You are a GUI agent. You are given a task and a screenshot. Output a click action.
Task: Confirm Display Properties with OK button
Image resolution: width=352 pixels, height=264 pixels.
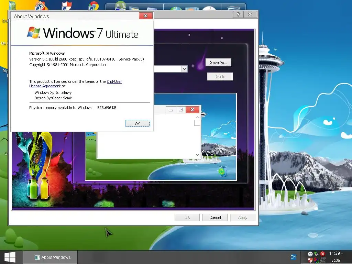(x=187, y=217)
